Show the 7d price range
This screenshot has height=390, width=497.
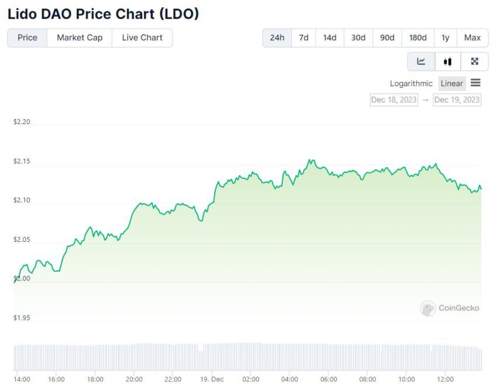tap(303, 37)
